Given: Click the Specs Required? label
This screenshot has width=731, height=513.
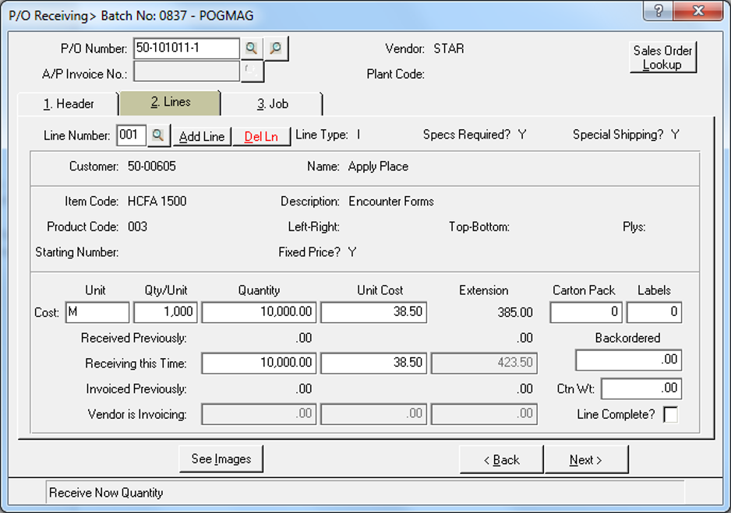Looking at the screenshot, I should click(467, 135).
